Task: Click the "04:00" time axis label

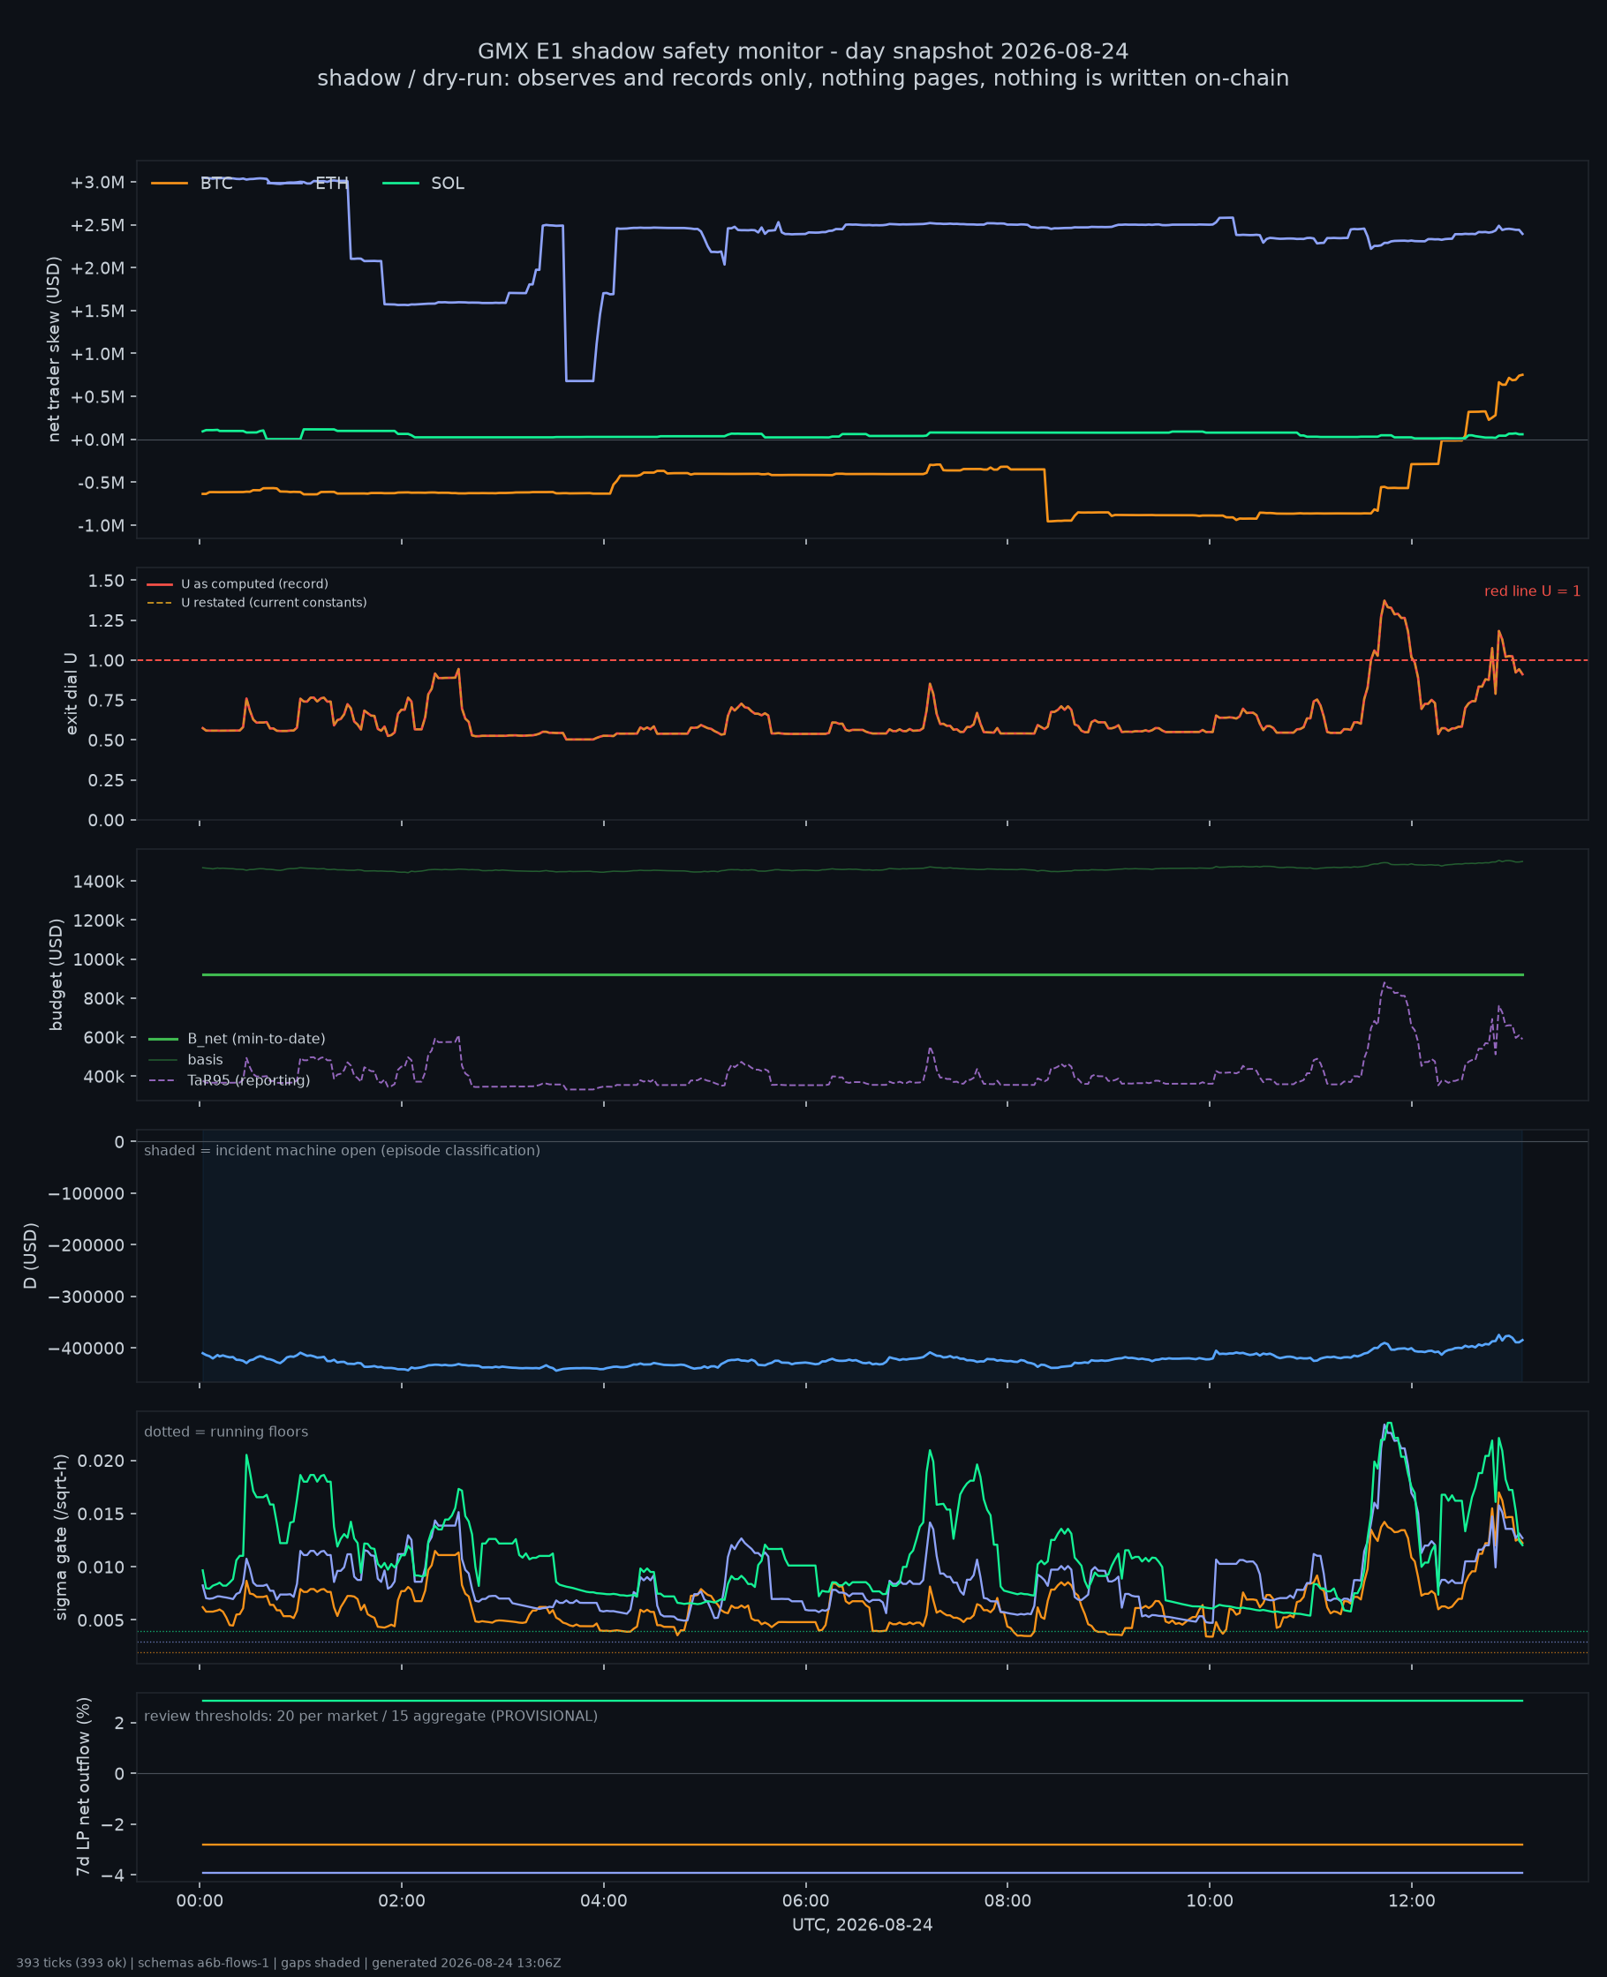Action: coord(604,1902)
